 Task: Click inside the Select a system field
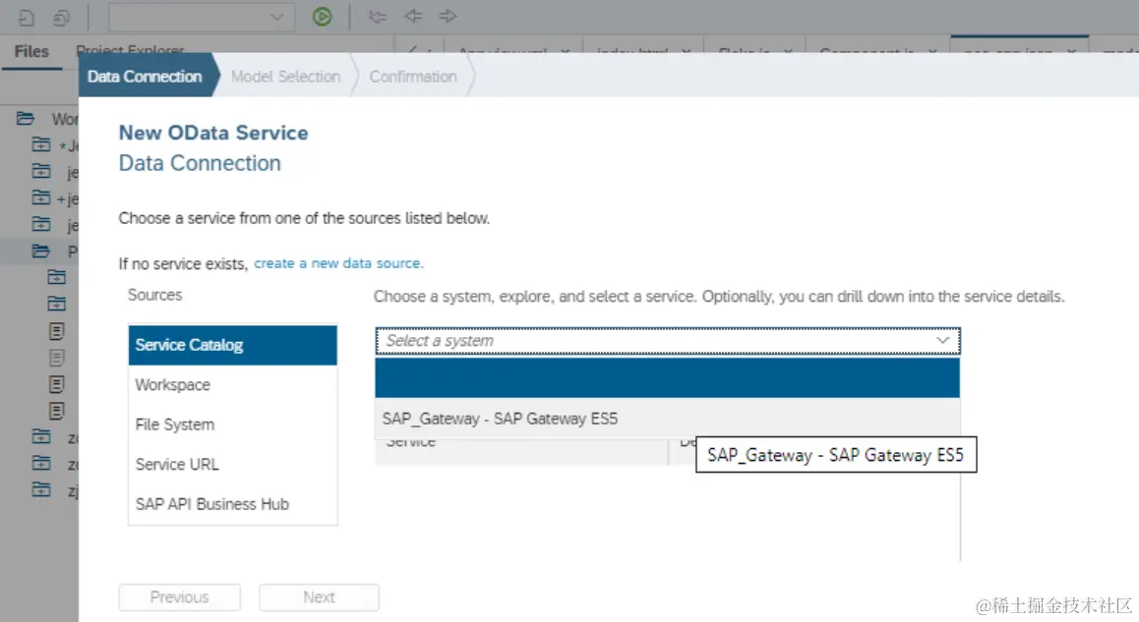click(649, 341)
